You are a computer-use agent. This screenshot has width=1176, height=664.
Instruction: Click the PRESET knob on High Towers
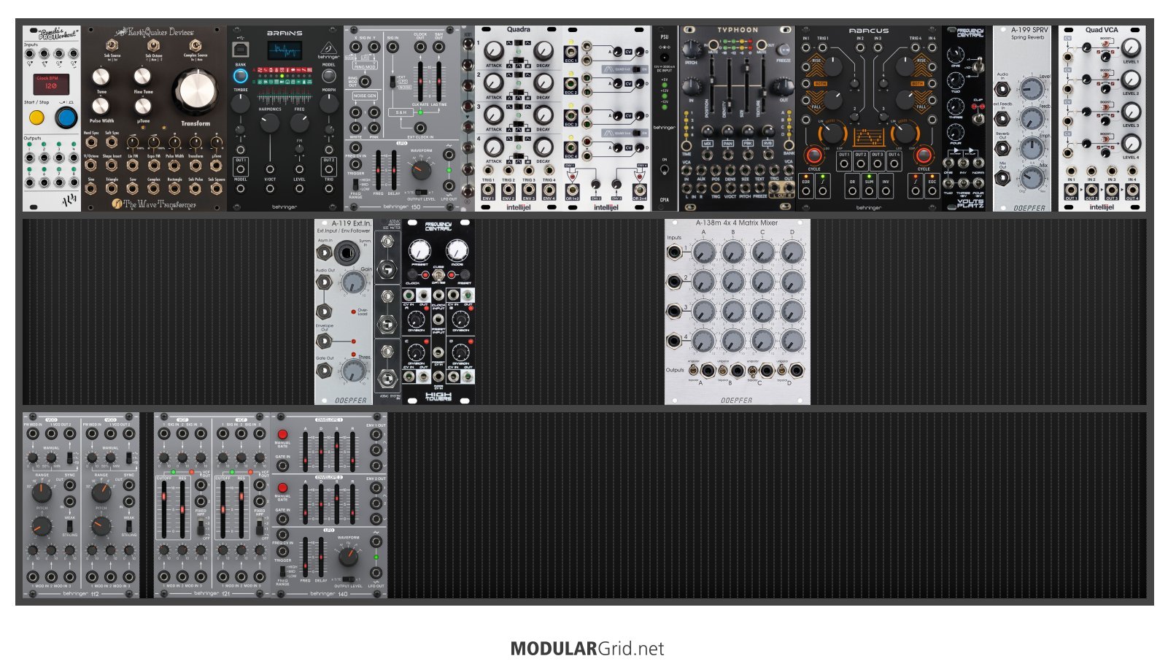419,250
